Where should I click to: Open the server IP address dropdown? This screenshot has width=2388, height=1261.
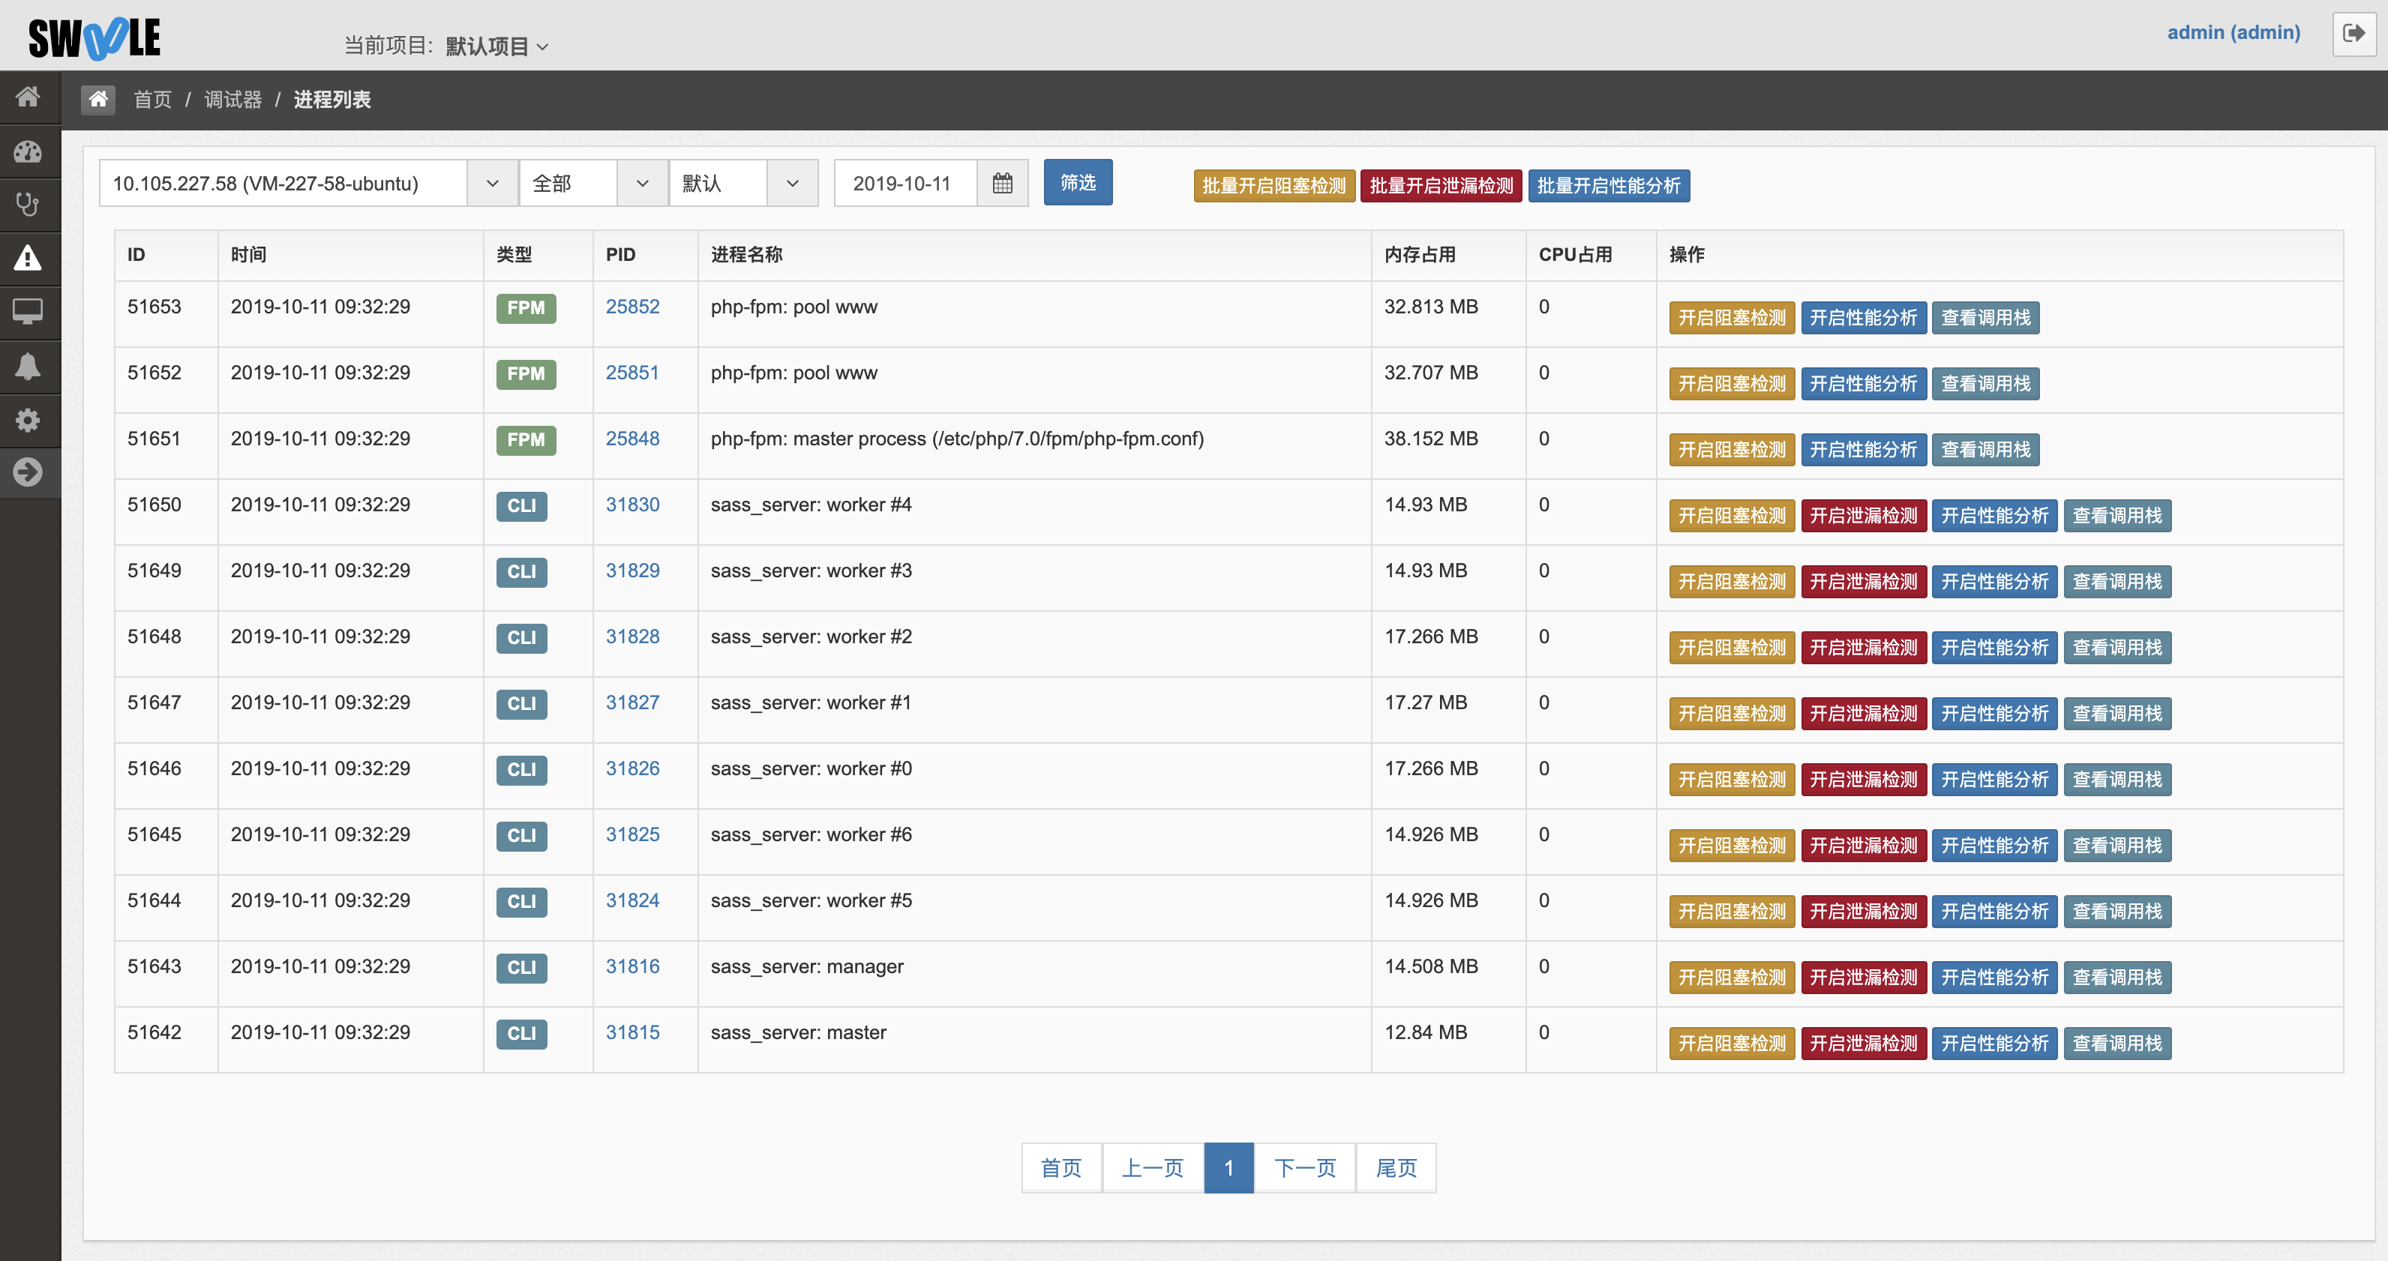(307, 184)
